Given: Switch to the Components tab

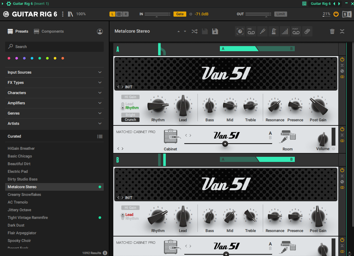Looking at the screenshot, I should click(x=52, y=31).
